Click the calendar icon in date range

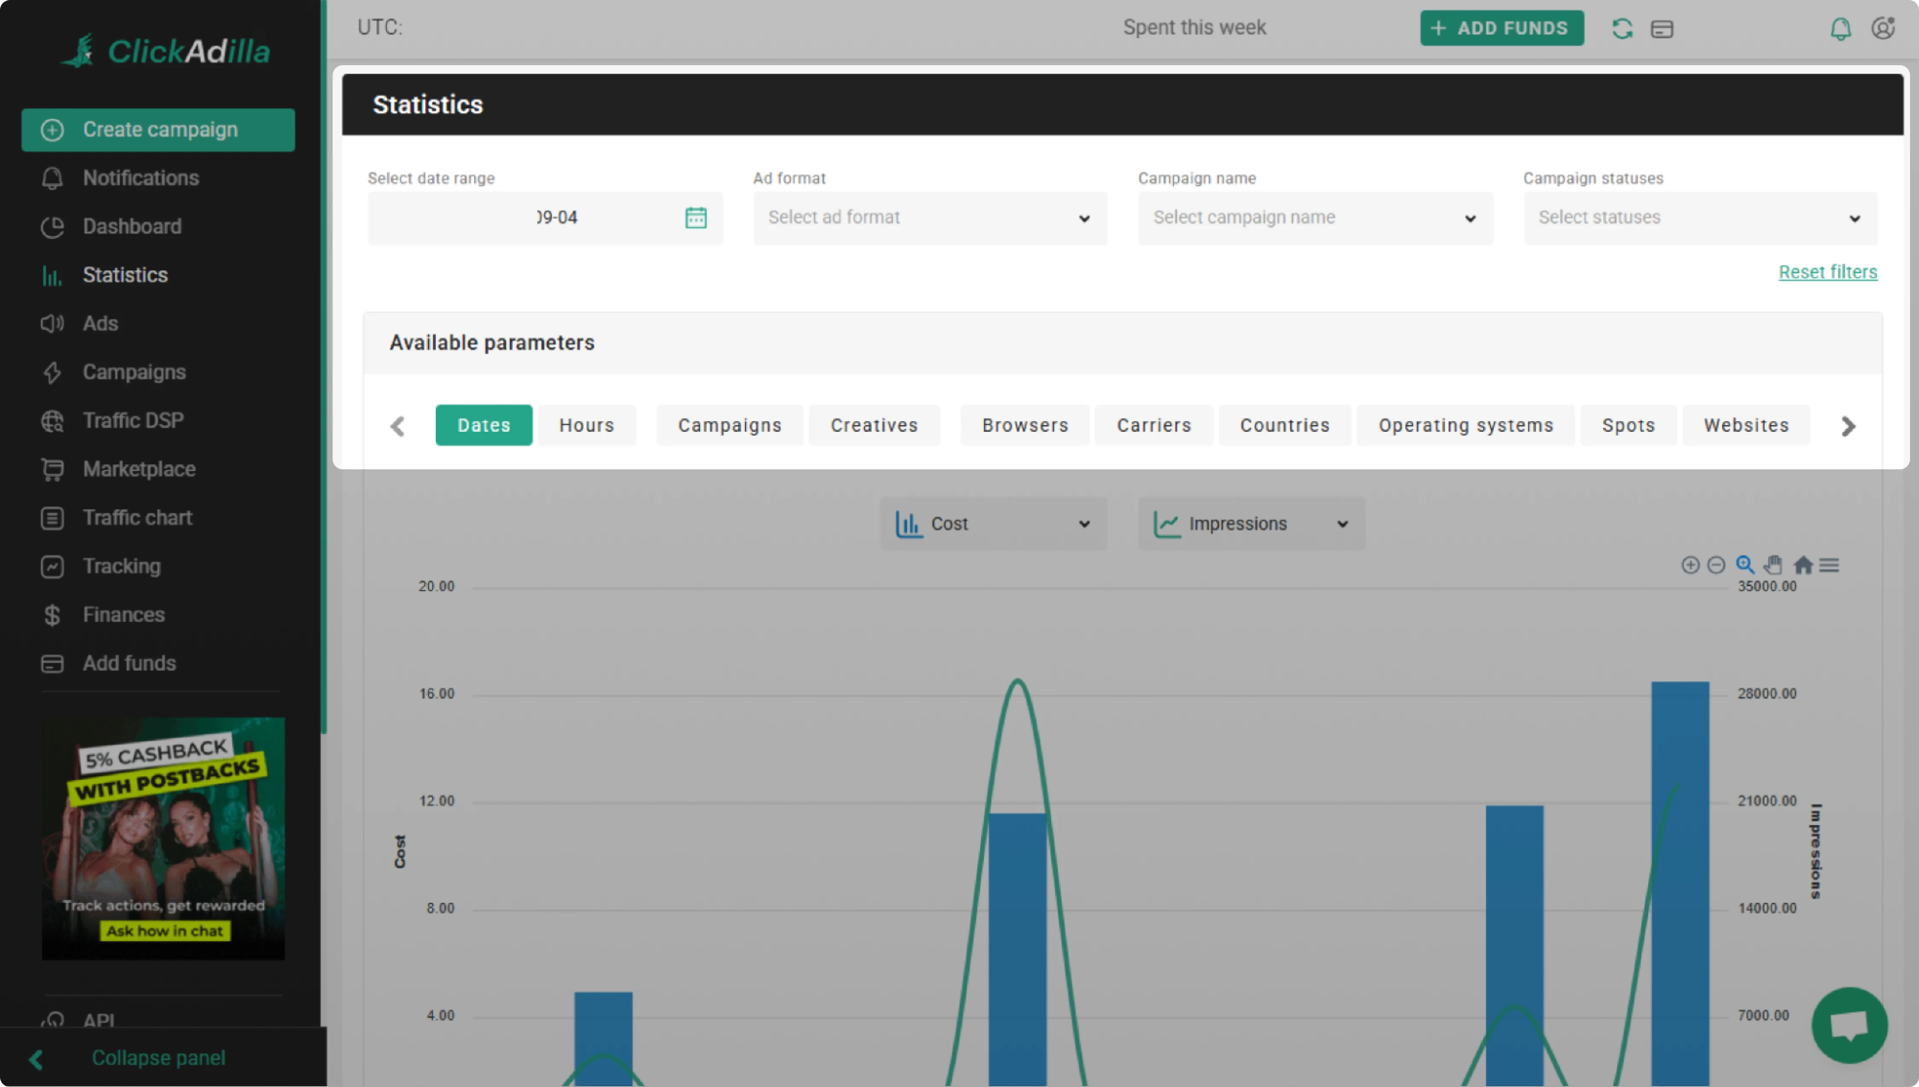tap(695, 217)
